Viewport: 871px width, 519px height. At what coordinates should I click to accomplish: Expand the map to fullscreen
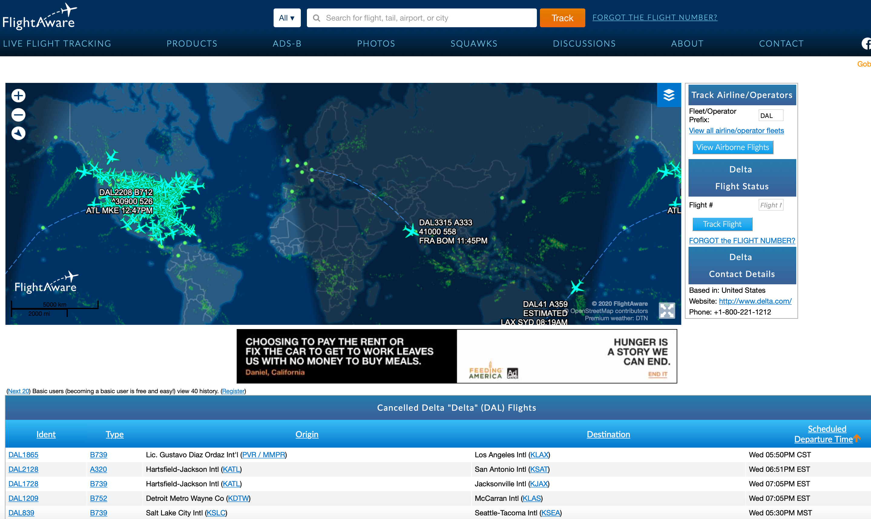pos(667,311)
